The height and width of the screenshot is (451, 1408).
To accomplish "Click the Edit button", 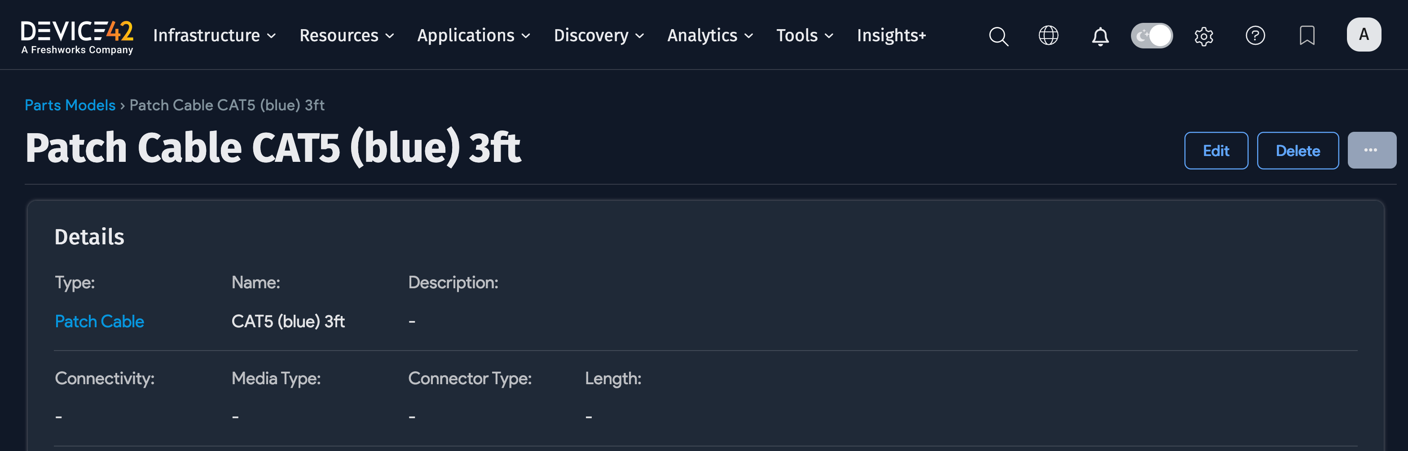I will point(1215,151).
